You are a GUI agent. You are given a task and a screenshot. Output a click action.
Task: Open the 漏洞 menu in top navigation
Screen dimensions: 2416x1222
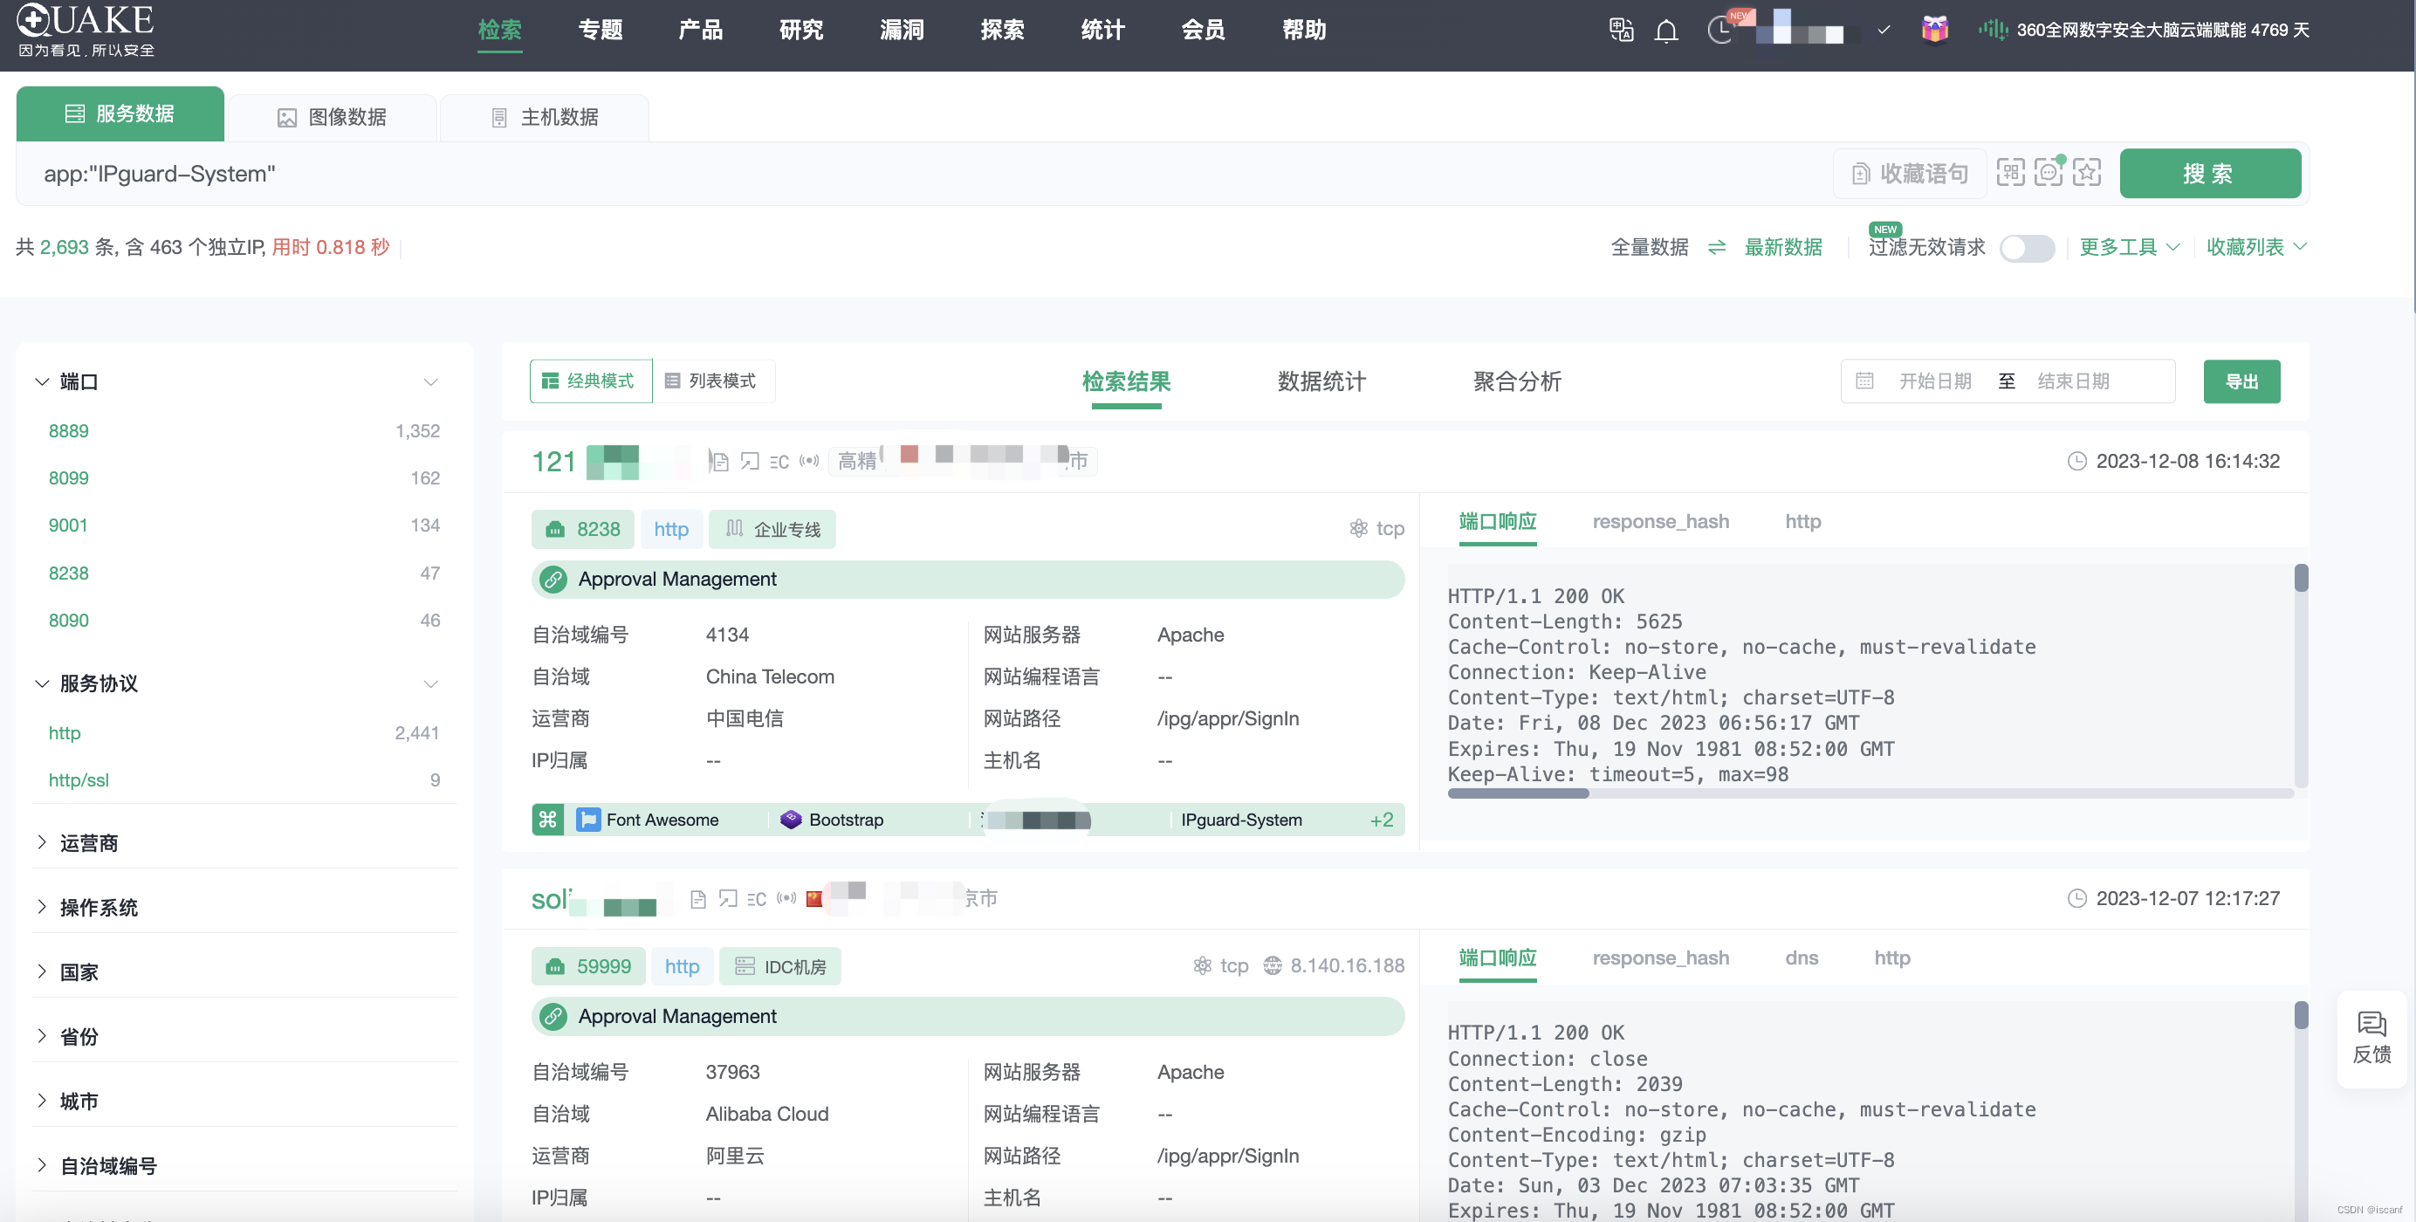click(x=902, y=29)
